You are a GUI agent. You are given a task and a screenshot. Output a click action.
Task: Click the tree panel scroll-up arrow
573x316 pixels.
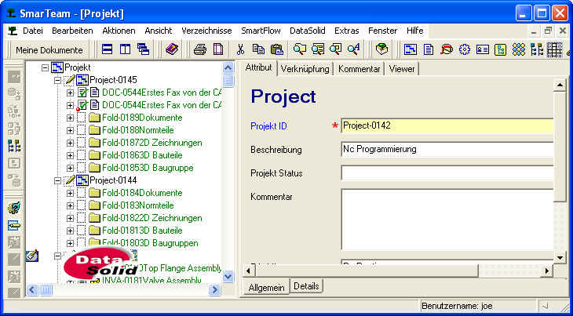pos(228,67)
